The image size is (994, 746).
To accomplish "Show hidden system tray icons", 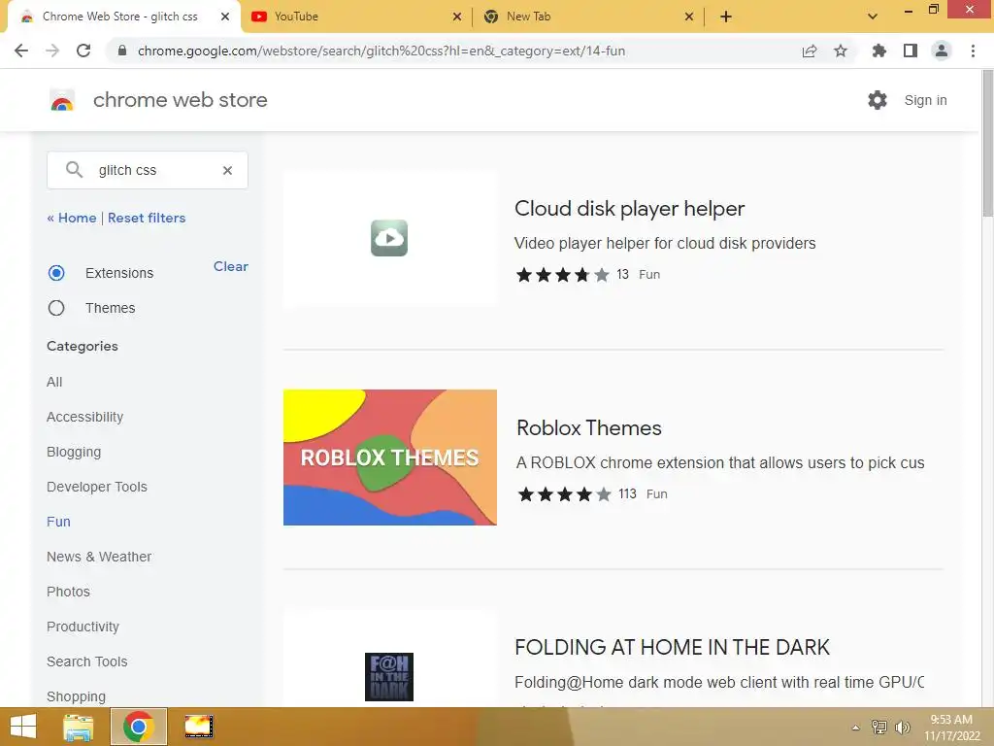I will [x=856, y=728].
